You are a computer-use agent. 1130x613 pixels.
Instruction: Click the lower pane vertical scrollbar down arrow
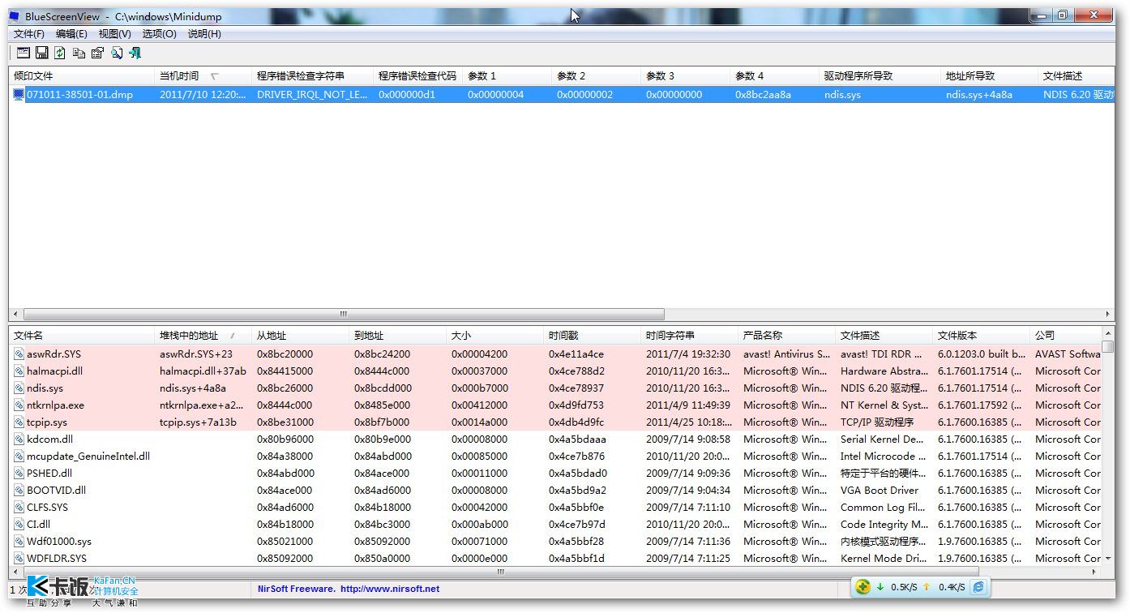pyautogui.click(x=1108, y=559)
